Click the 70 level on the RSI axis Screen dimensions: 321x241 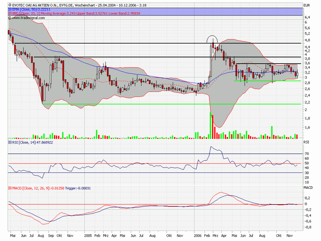307,154
